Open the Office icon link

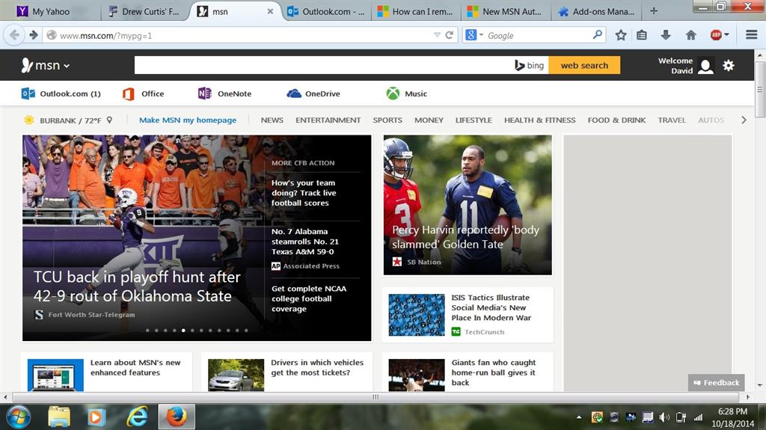[x=143, y=93]
